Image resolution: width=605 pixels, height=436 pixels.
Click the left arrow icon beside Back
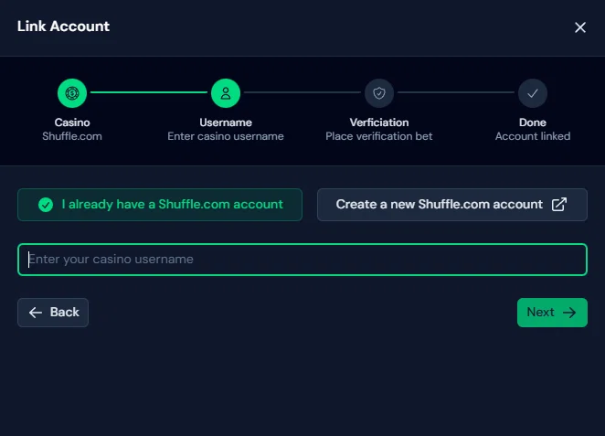[36, 313]
